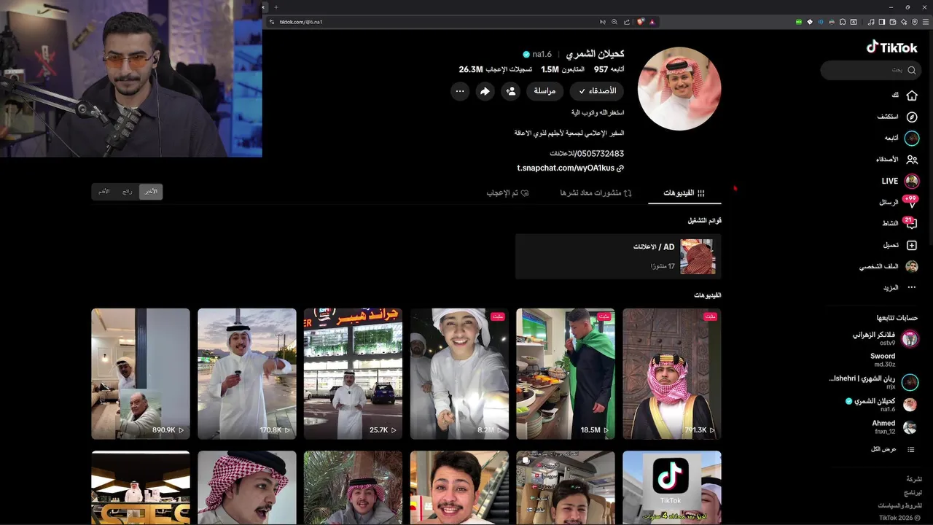Image resolution: width=933 pixels, height=525 pixels.
Task: Open the LIVE sidebar item
Action: click(x=900, y=181)
